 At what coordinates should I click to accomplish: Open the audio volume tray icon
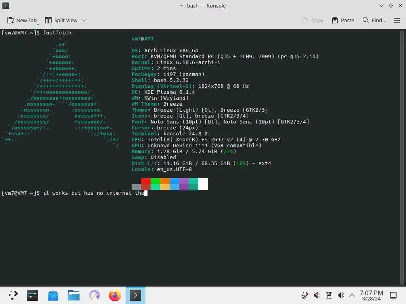point(341,295)
